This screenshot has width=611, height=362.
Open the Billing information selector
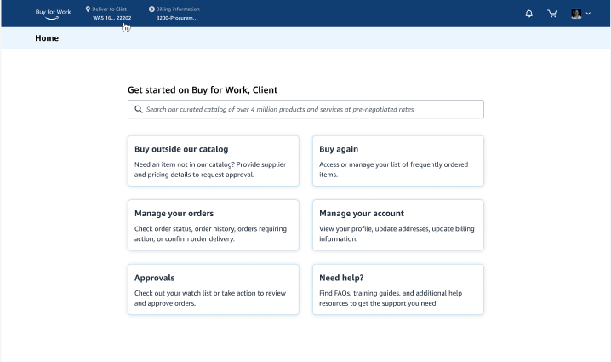174,14
